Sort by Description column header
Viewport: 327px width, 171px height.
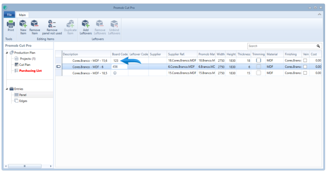point(86,54)
